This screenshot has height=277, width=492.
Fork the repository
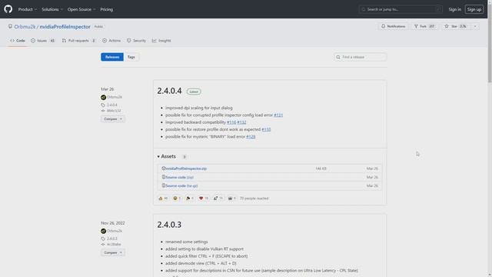click(x=424, y=26)
